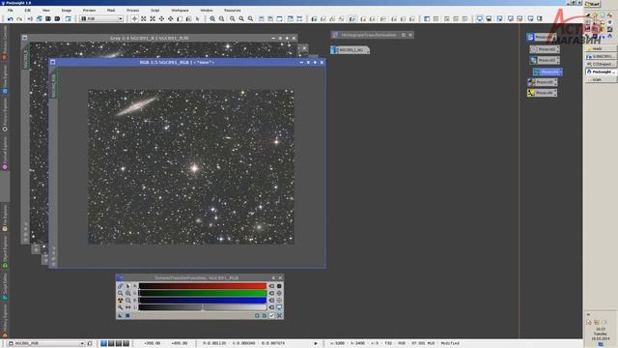
Task: Click the Apply square icon in STF panel
Action: pyautogui.click(x=127, y=315)
